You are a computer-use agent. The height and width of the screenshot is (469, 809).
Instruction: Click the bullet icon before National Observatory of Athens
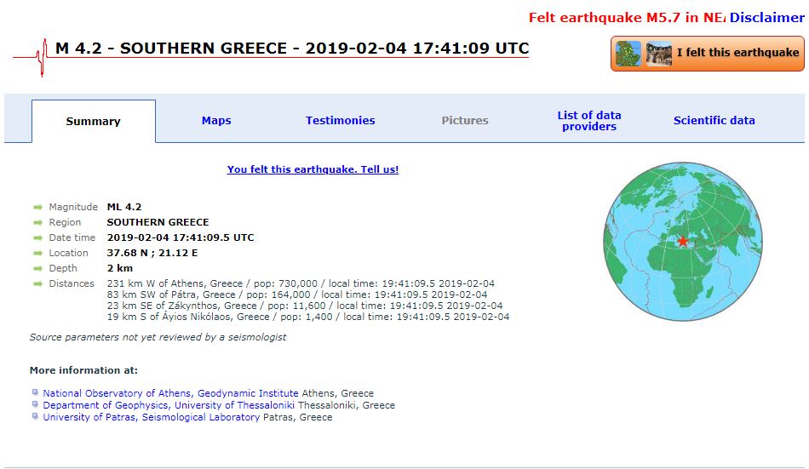point(35,393)
